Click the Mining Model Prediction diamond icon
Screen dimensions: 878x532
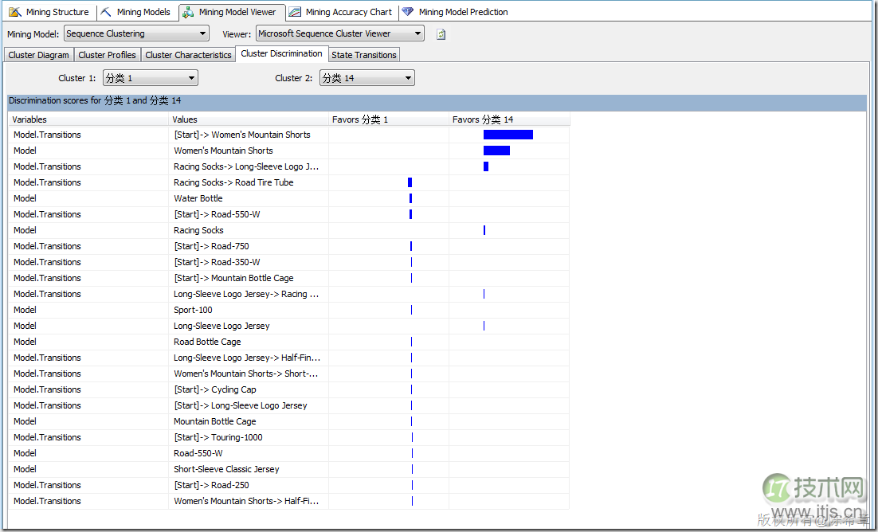point(409,12)
